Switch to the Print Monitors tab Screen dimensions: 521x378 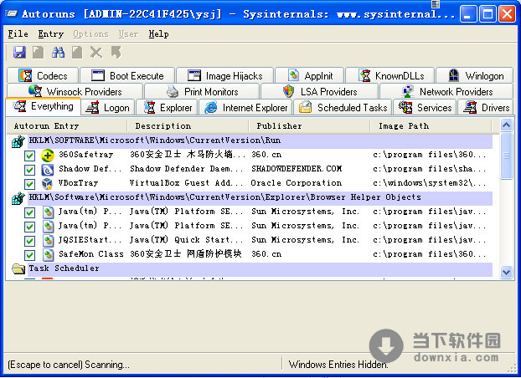pos(202,91)
